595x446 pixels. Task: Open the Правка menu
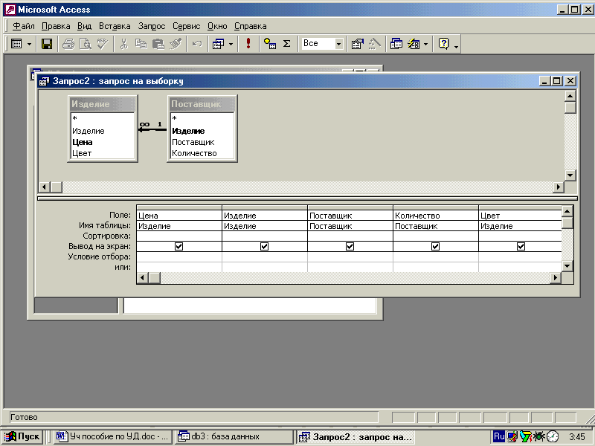(x=56, y=26)
